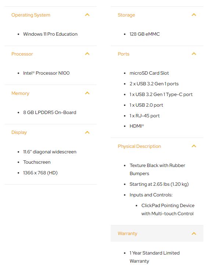
Task: Click the Display section title
Action: (19, 132)
